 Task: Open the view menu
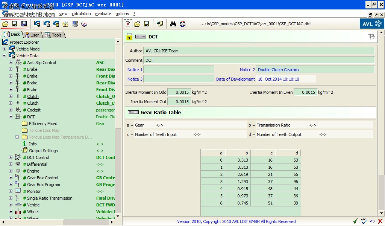pos(63,14)
